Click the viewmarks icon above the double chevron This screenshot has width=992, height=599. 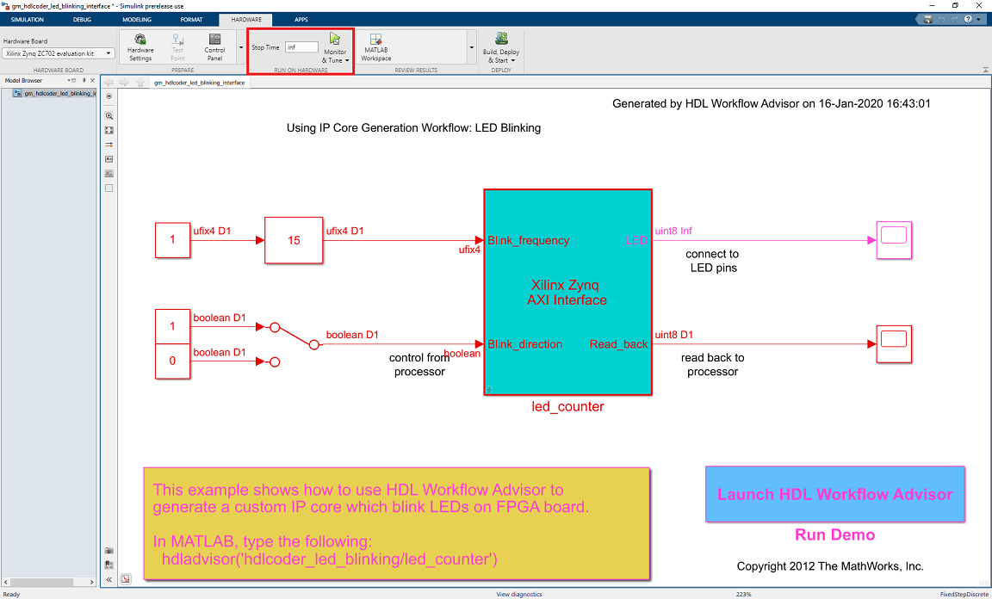pos(108,565)
